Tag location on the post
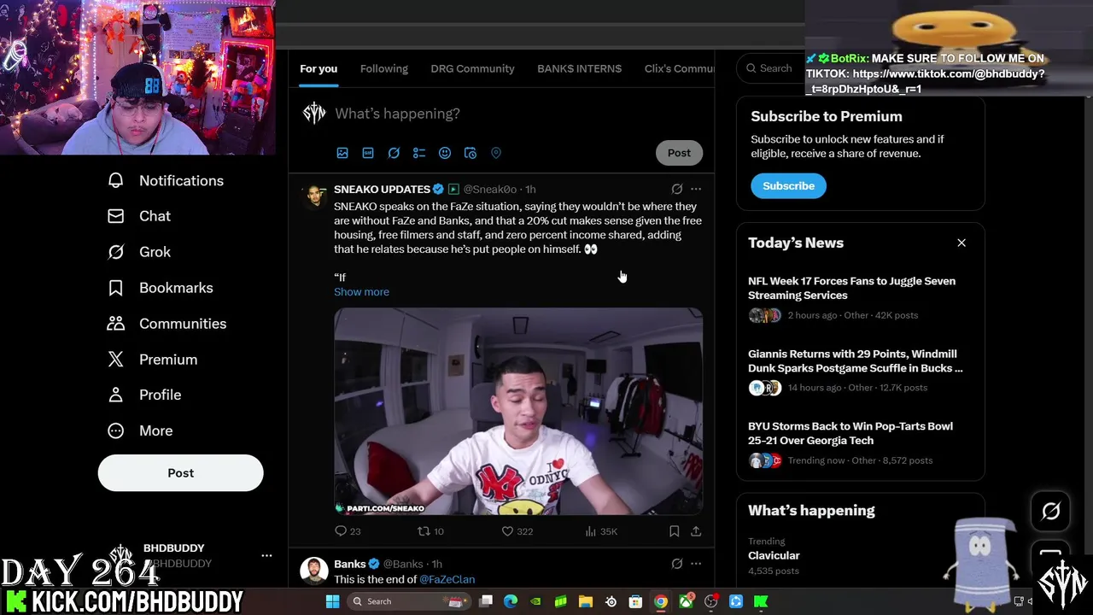The image size is (1093, 615). click(496, 153)
